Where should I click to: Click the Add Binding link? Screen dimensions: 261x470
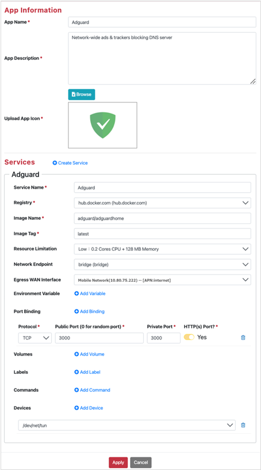click(89, 311)
